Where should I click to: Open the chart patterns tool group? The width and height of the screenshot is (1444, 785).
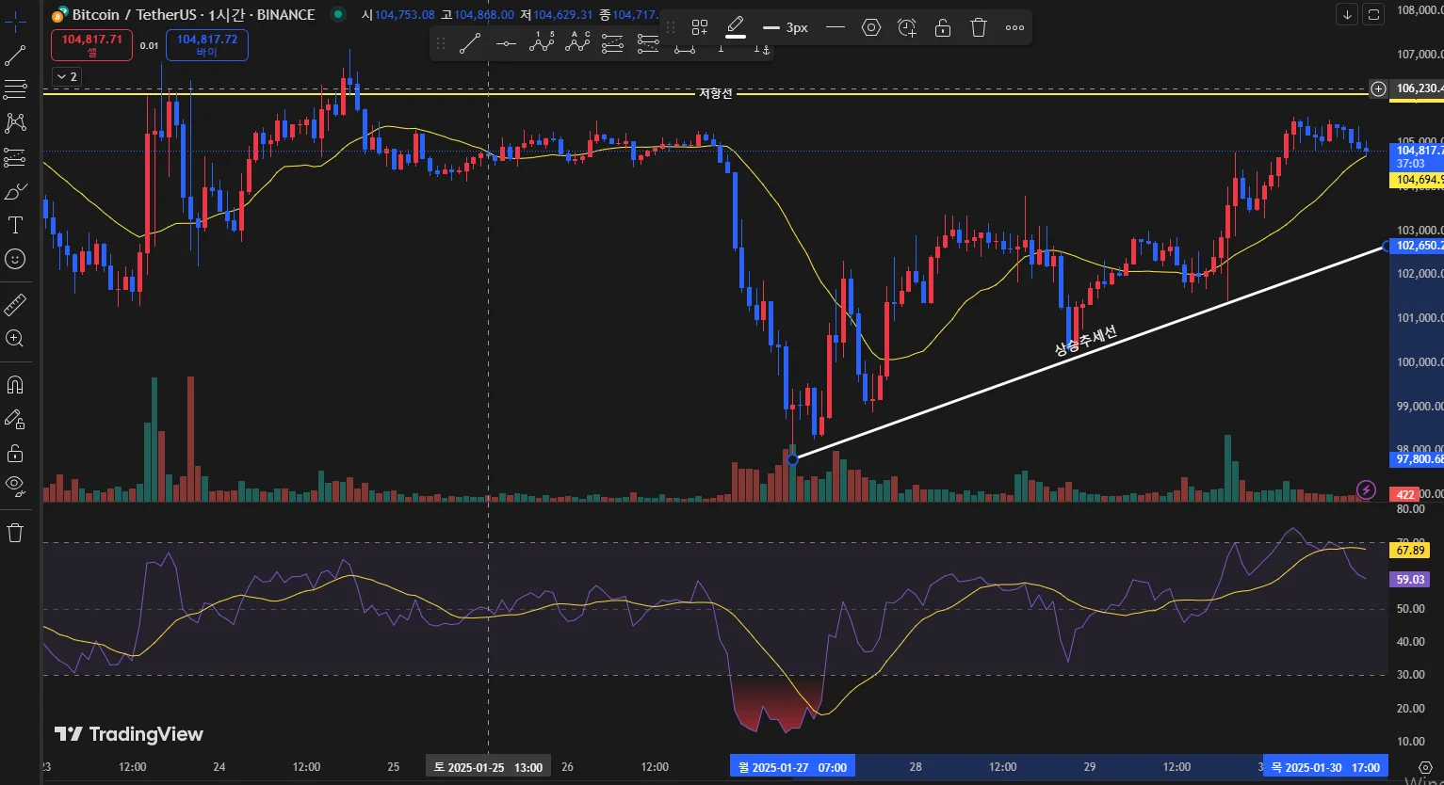pos(15,123)
